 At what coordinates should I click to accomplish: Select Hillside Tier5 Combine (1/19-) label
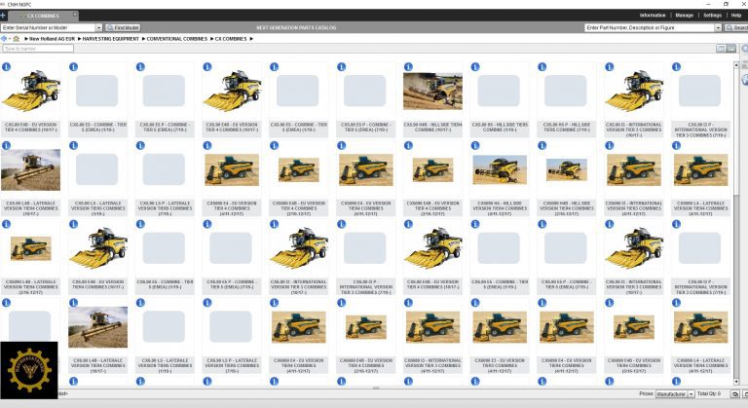tap(500, 127)
